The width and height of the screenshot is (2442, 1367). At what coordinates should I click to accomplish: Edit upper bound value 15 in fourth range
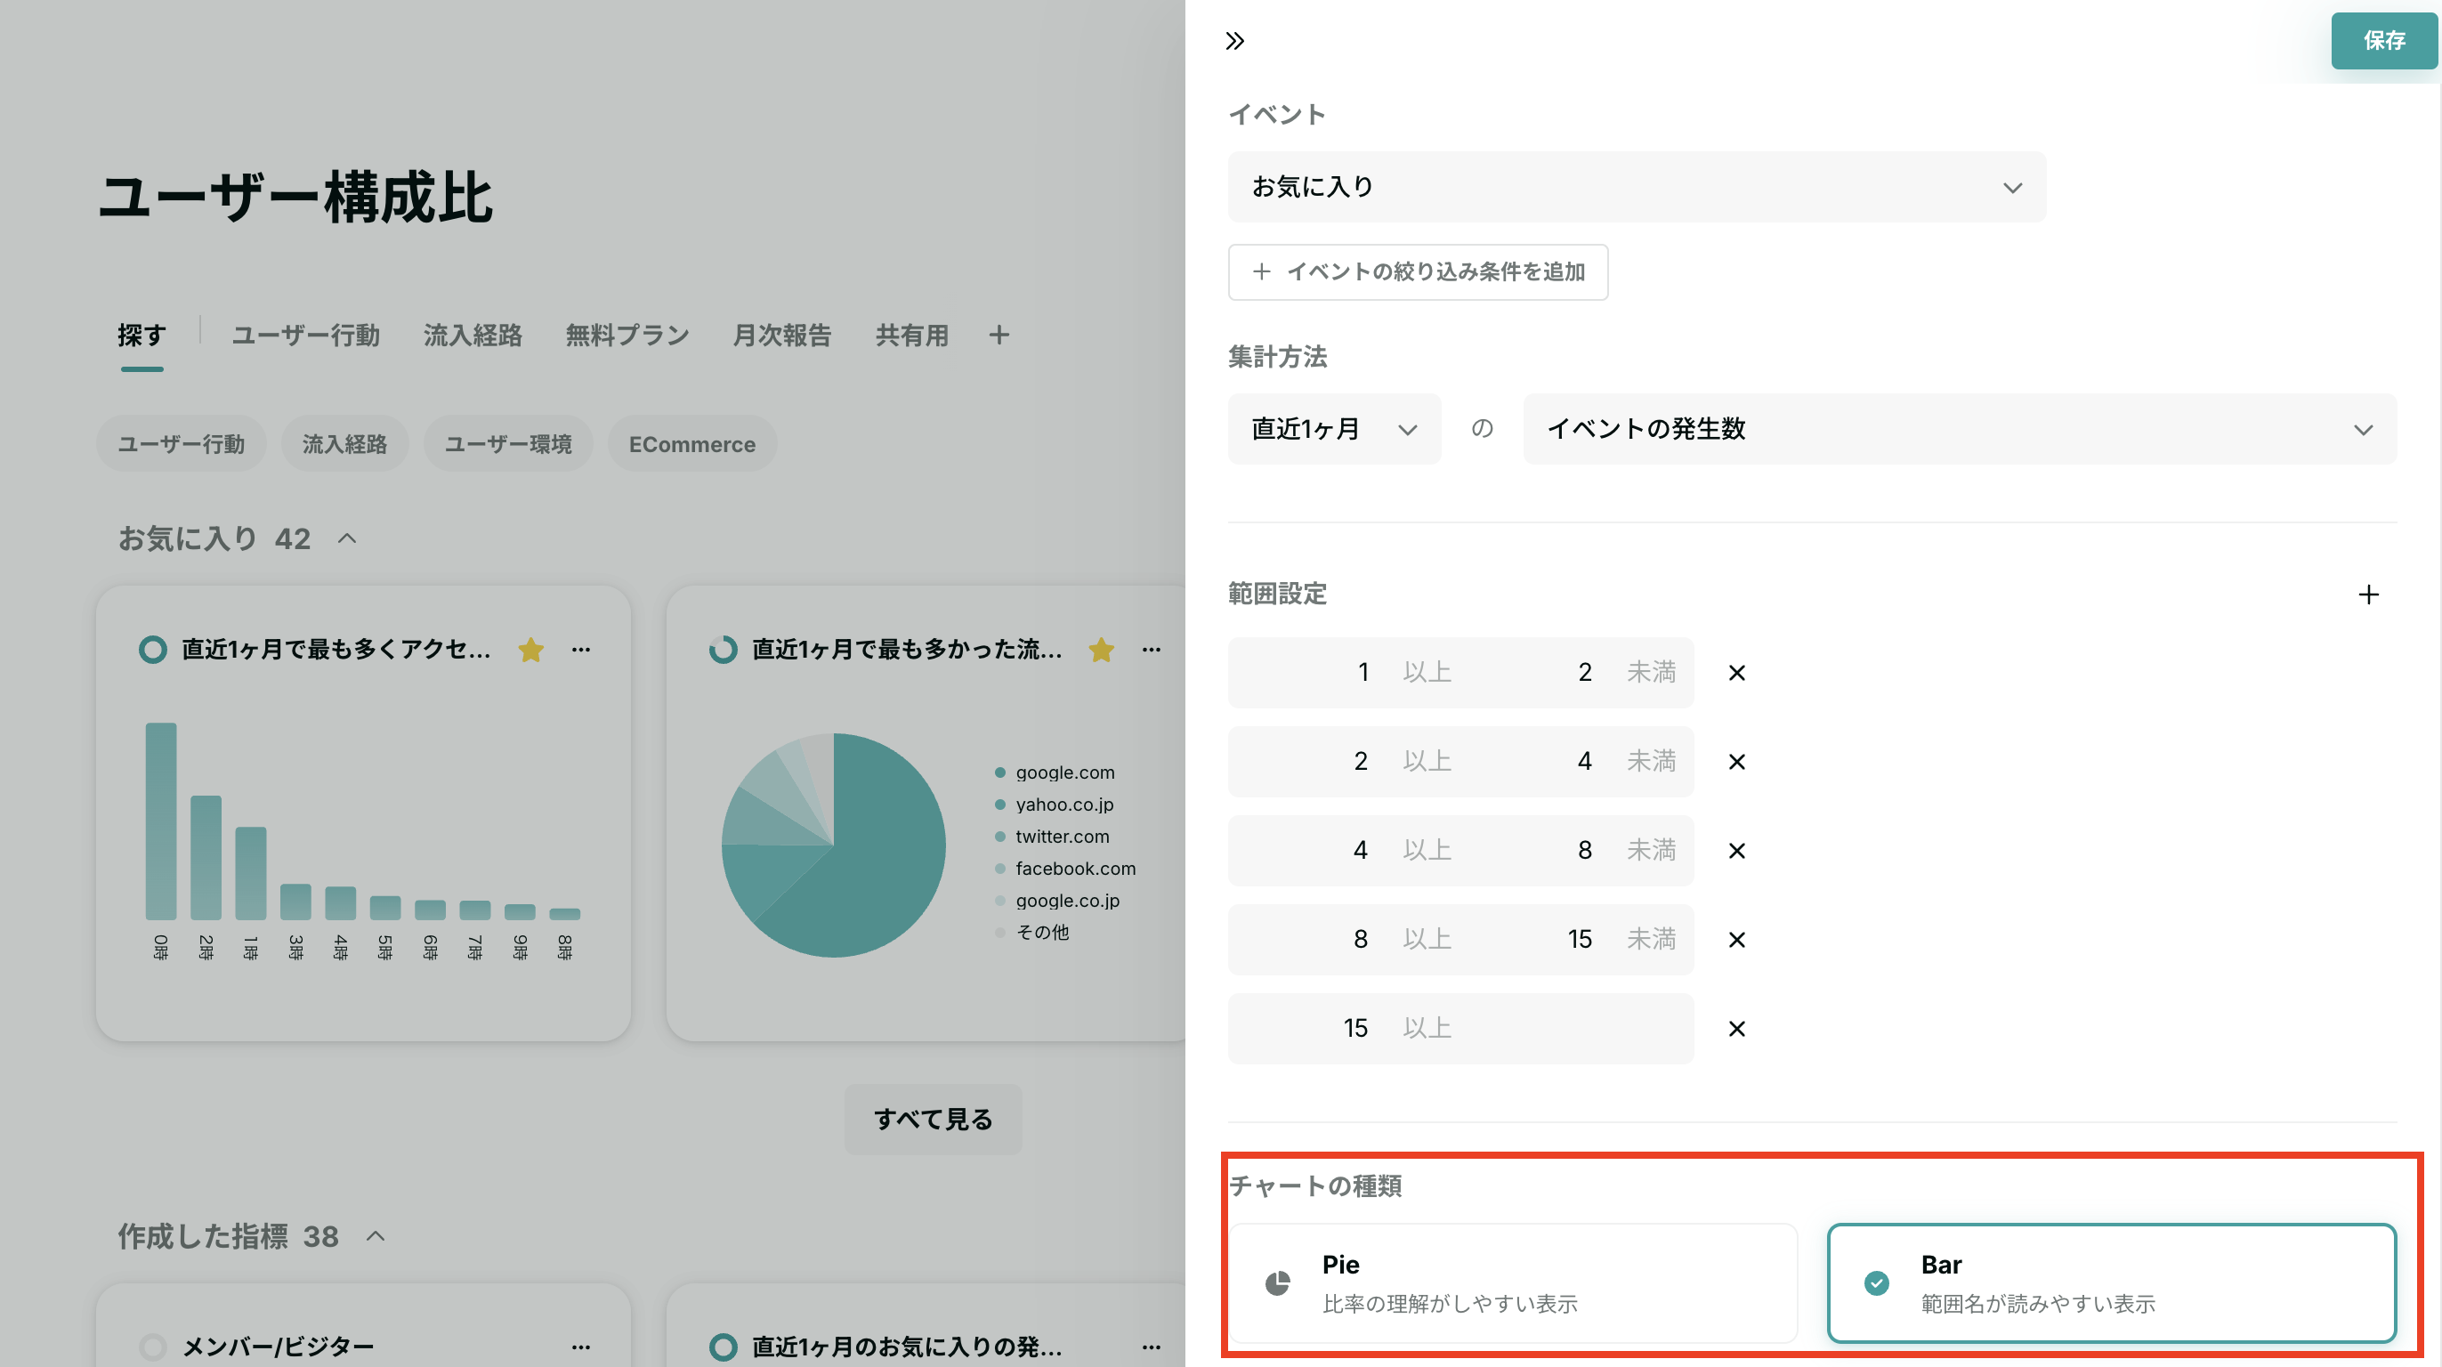pyautogui.click(x=1580, y=940)
